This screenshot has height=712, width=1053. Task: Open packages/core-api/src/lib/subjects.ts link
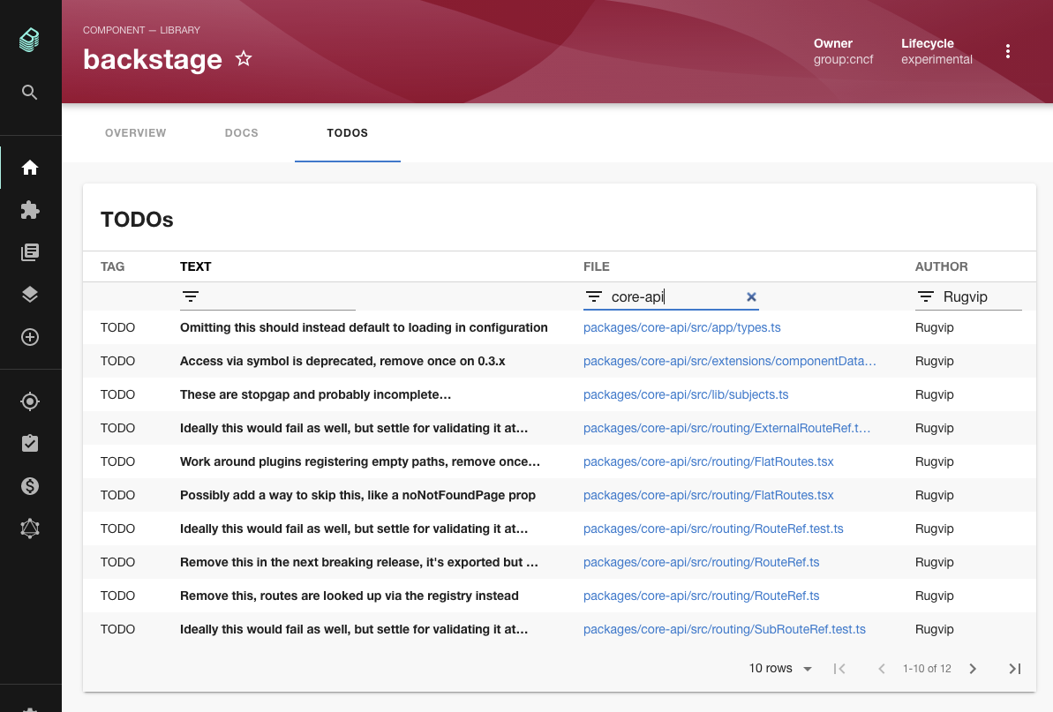686,394
